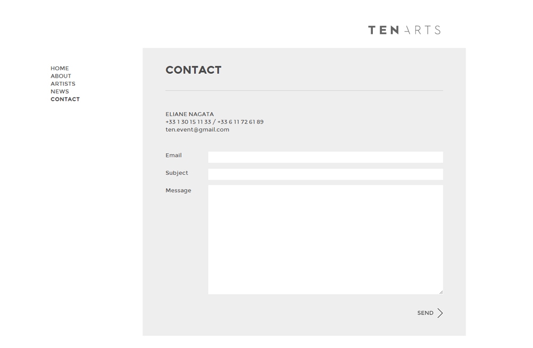The width and height of the screenshot is (533, 348).
Task: Click the +33 6 11 72 61 89 phone number
Action: click(241, 122)
